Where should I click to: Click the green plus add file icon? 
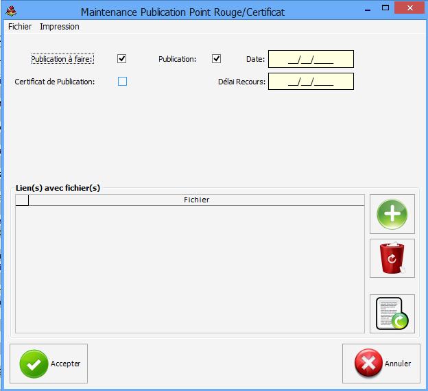pos(392,214)
